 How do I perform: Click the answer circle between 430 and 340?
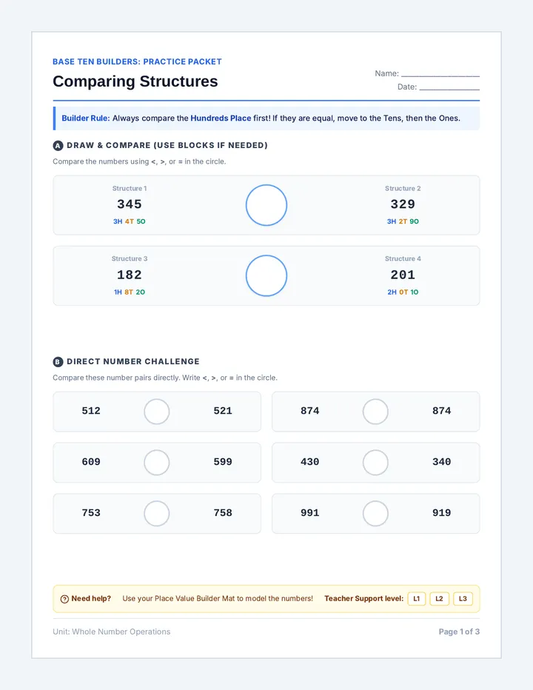[x=375, y=463]
